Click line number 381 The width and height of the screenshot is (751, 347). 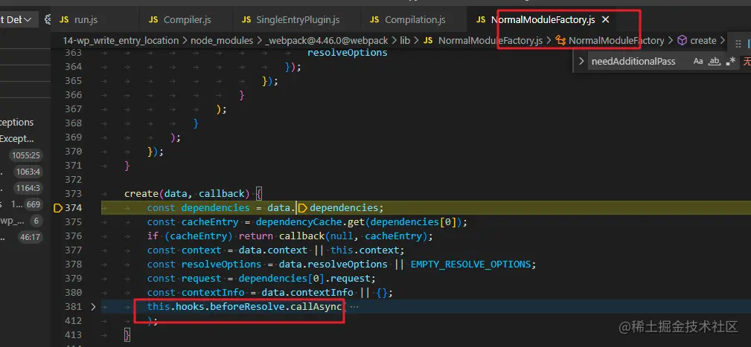tap(73, 307)
